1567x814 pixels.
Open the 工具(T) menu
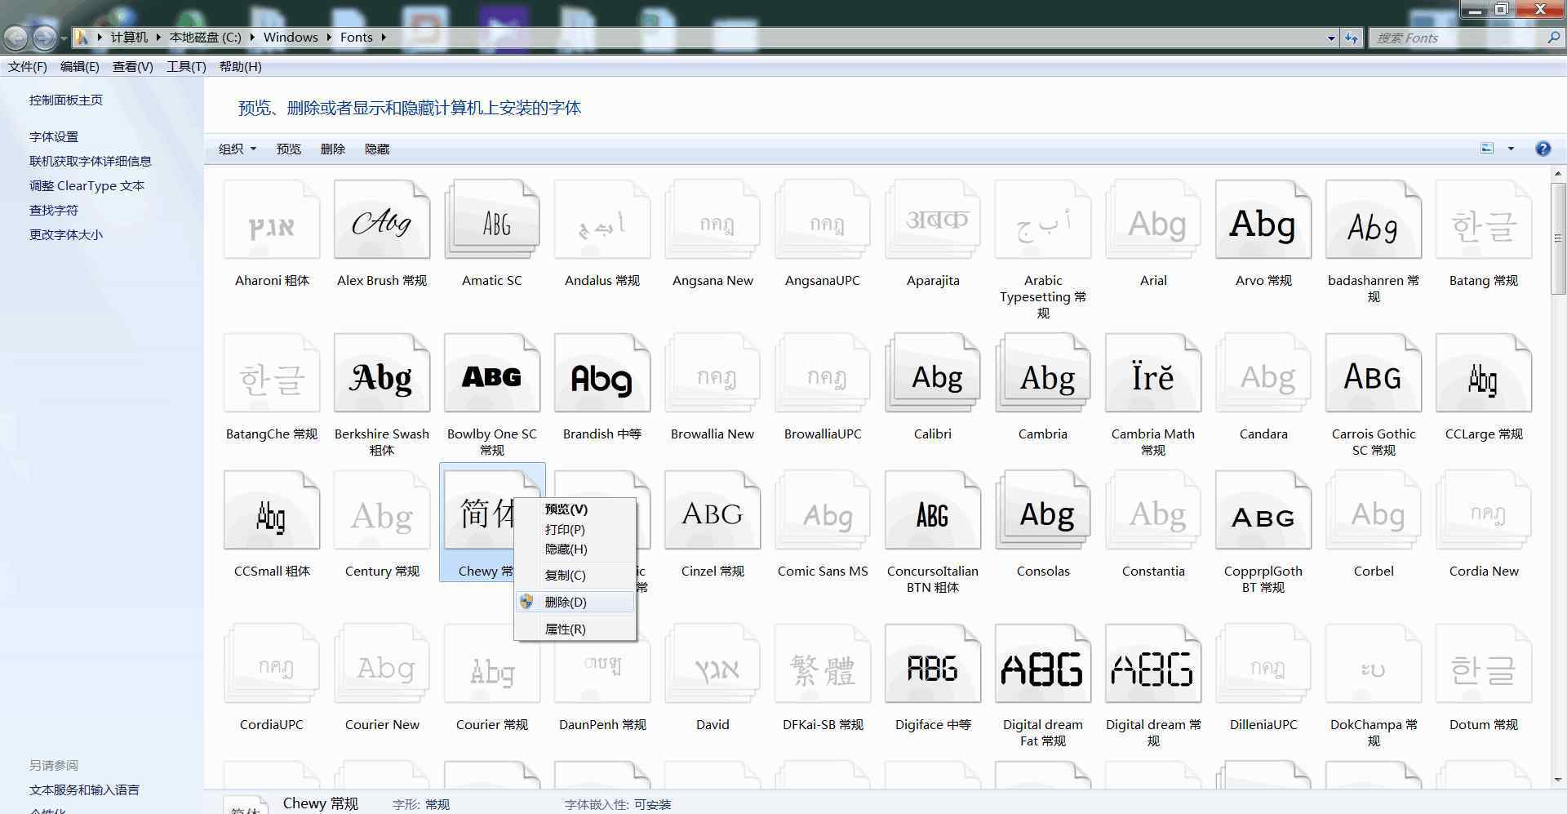[x=186, y=67]
